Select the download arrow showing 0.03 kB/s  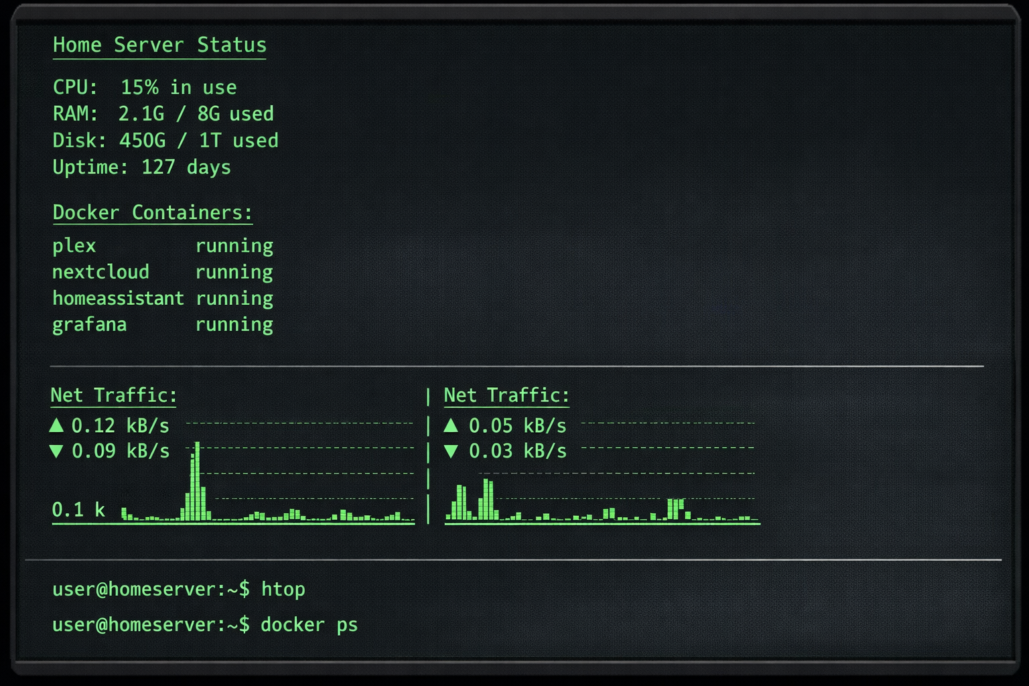tap(453, 452)
